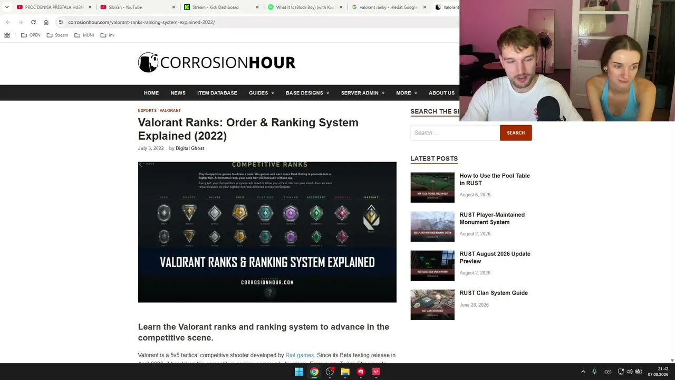Open the browser home page
Image resolution: width=675 pixels, height=380 pixels.
point(46,22)
